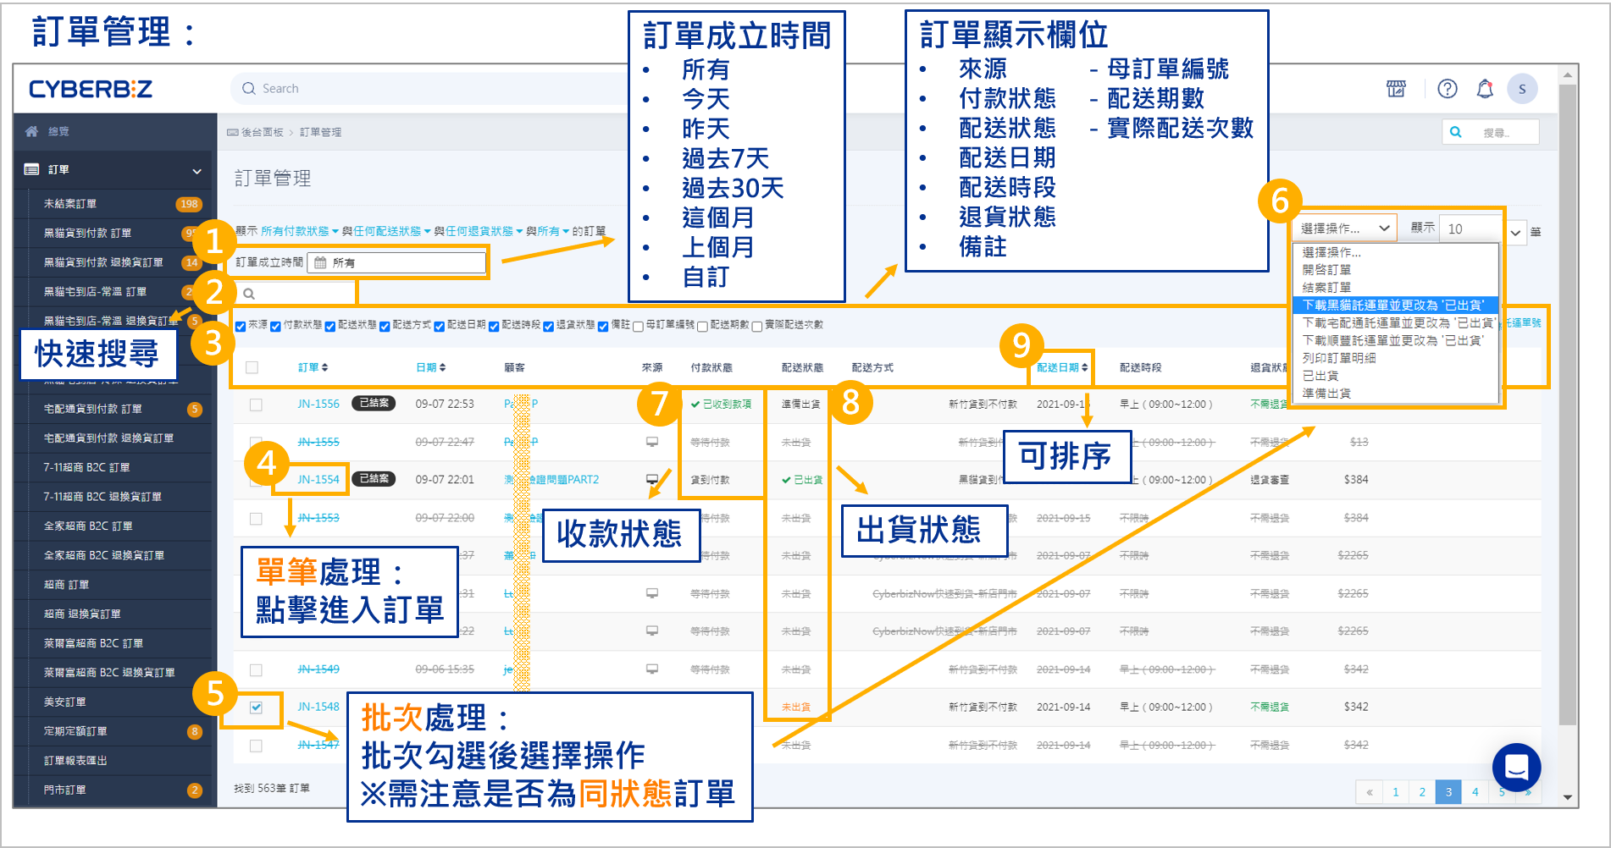This screenshot has height=848, width=1611.
Task: Click the help question mark icon
Action: [x=1448, y=89]
